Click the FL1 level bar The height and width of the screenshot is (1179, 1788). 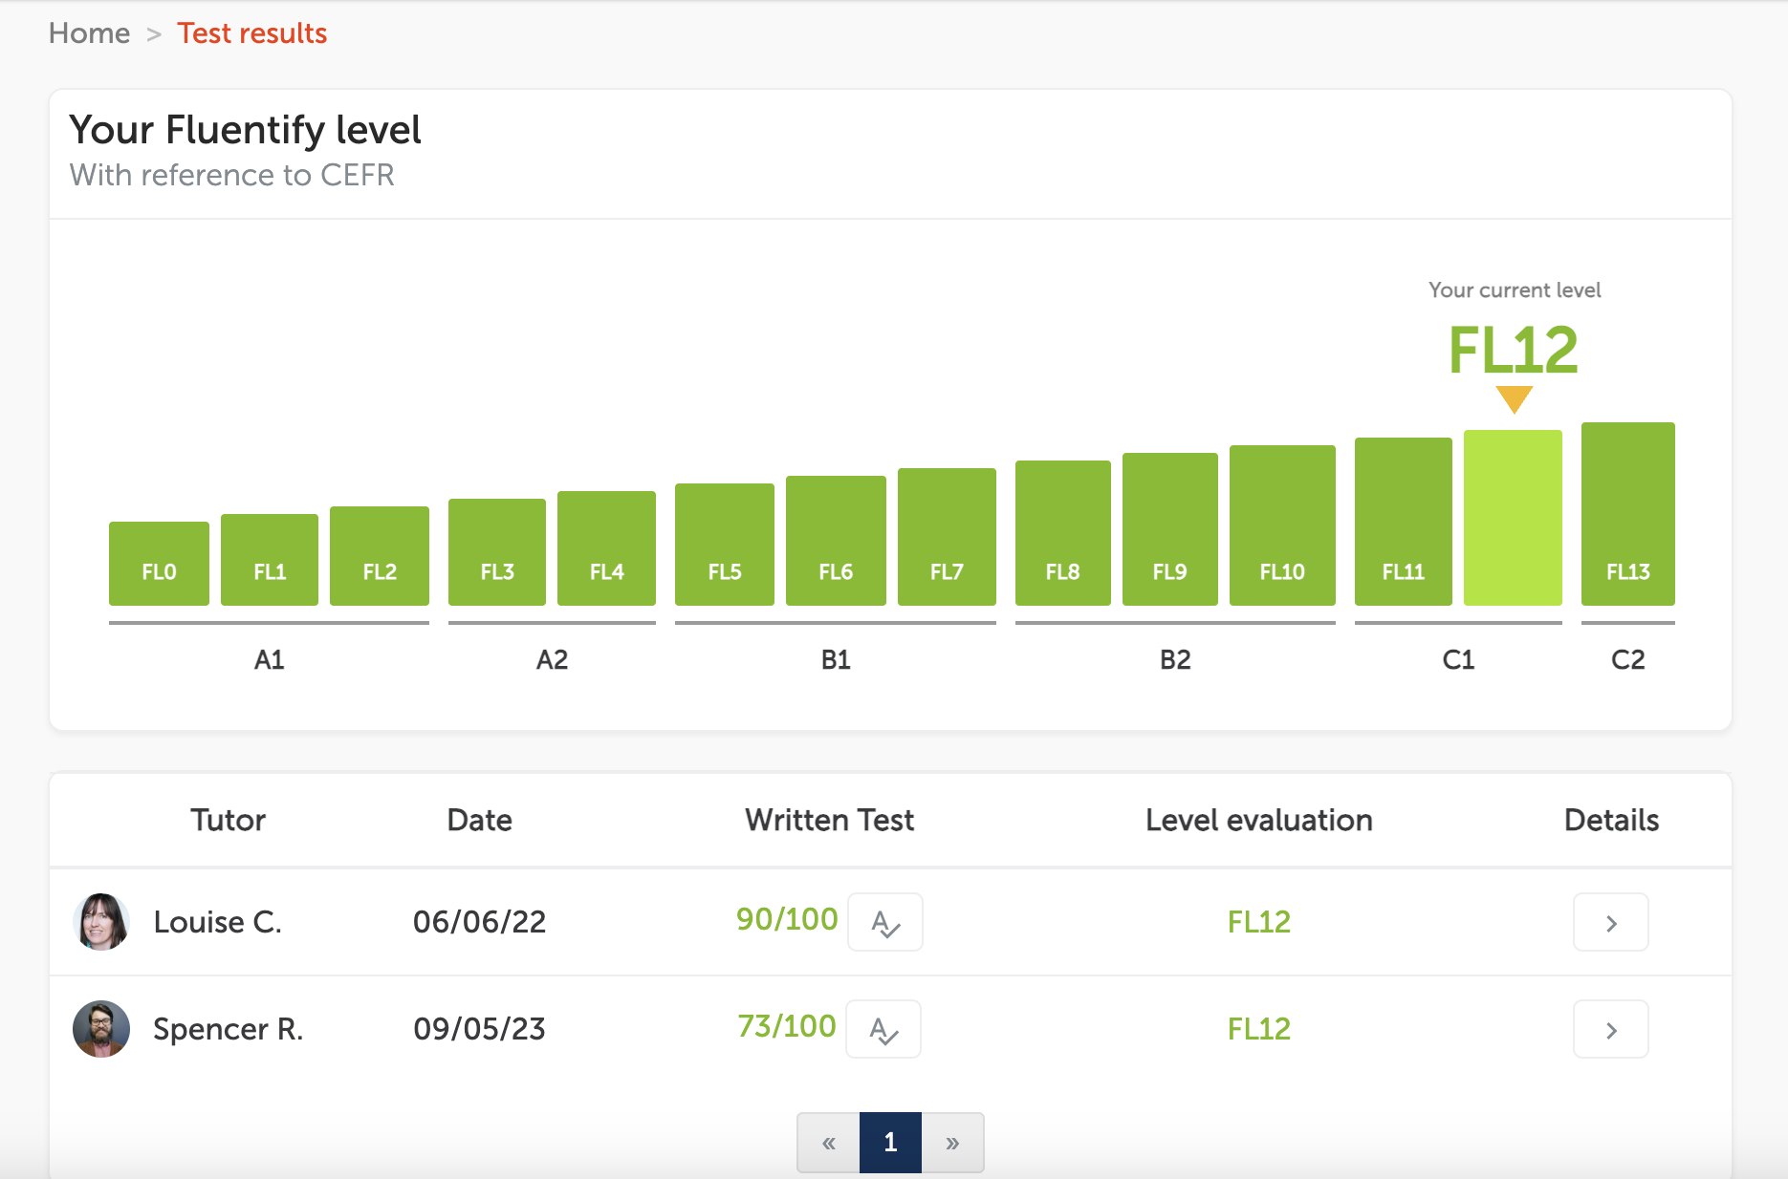(x=270, y=560)
